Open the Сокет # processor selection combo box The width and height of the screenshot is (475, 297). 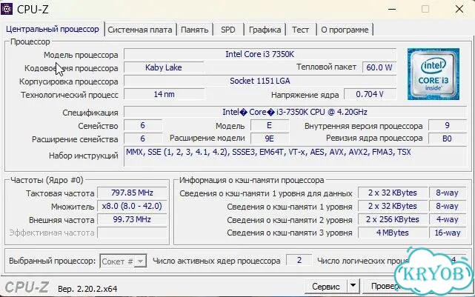pos(123,261)
